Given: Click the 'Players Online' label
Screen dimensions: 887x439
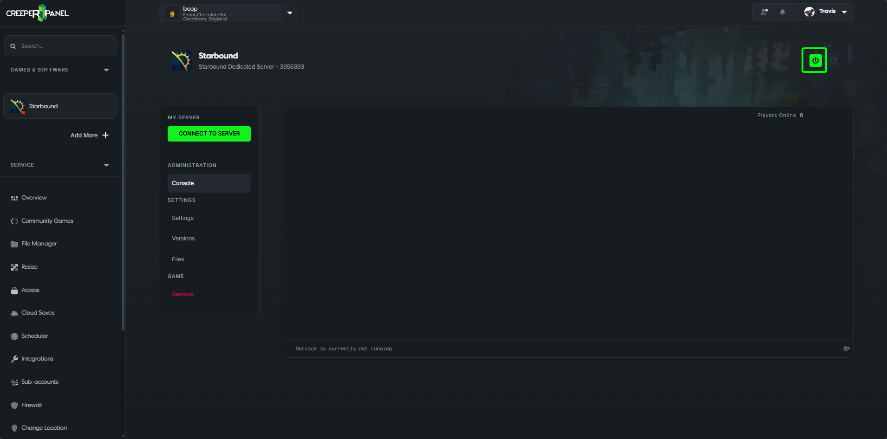Looking at the screenshot, I should click(776, 115).
